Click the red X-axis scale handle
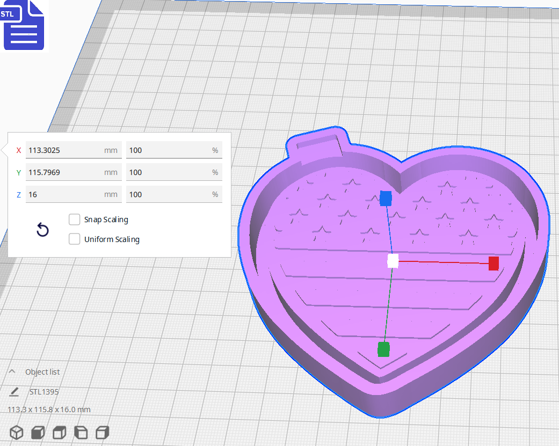Viewport: 559px width, 446px height. coord(493,263)
